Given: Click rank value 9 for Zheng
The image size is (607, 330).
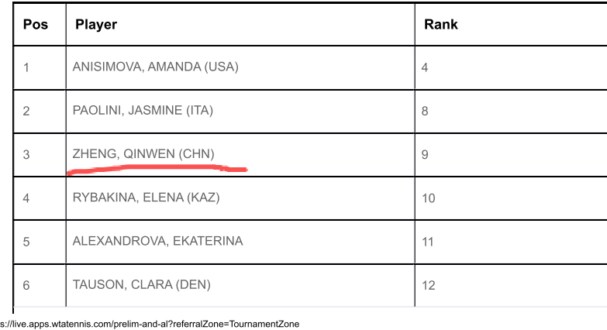Looking at the screenshot, I should pos(425,155).
